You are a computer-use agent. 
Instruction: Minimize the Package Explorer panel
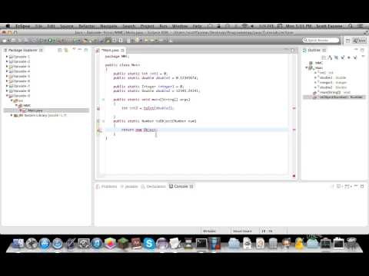[80, 49]
